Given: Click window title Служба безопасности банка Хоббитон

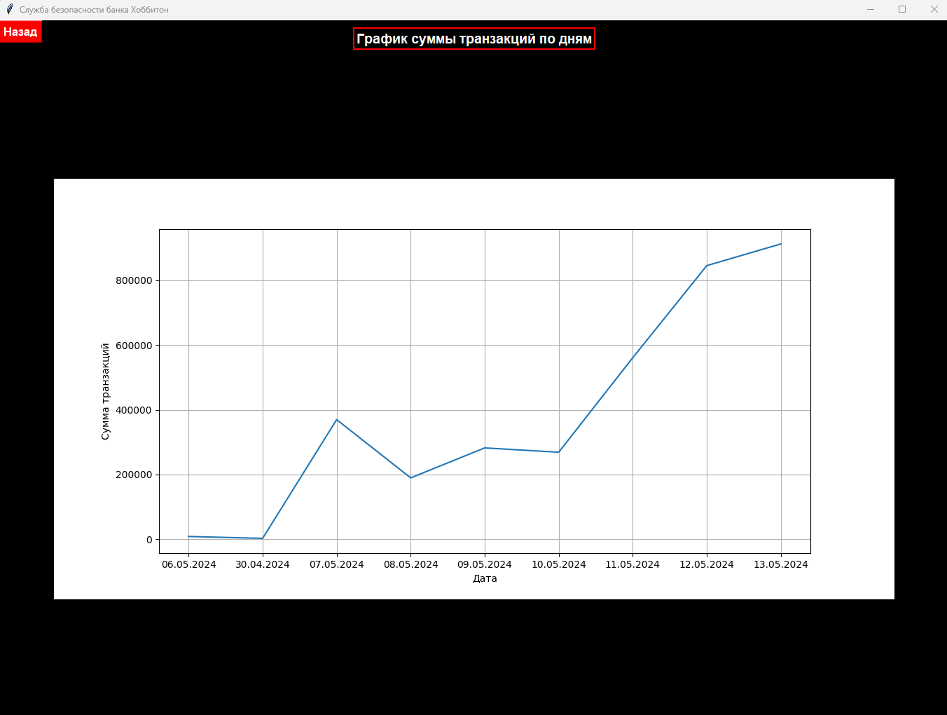Looking at the screenshot, I should (94, 10).
